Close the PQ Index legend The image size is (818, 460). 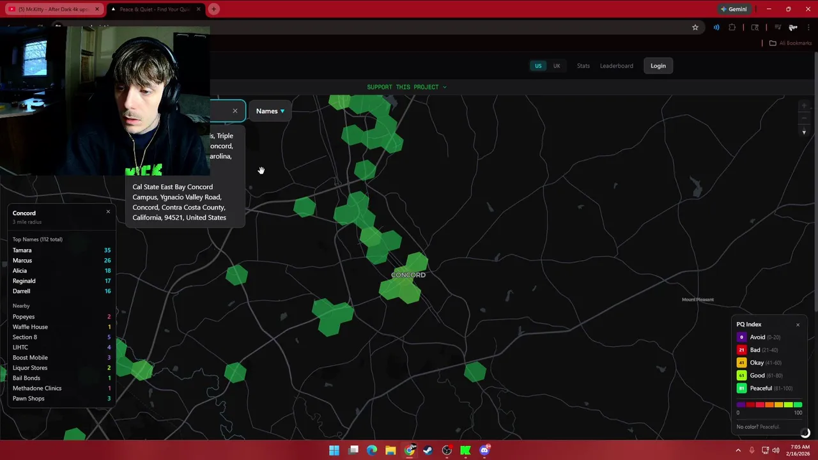point(798,325)
